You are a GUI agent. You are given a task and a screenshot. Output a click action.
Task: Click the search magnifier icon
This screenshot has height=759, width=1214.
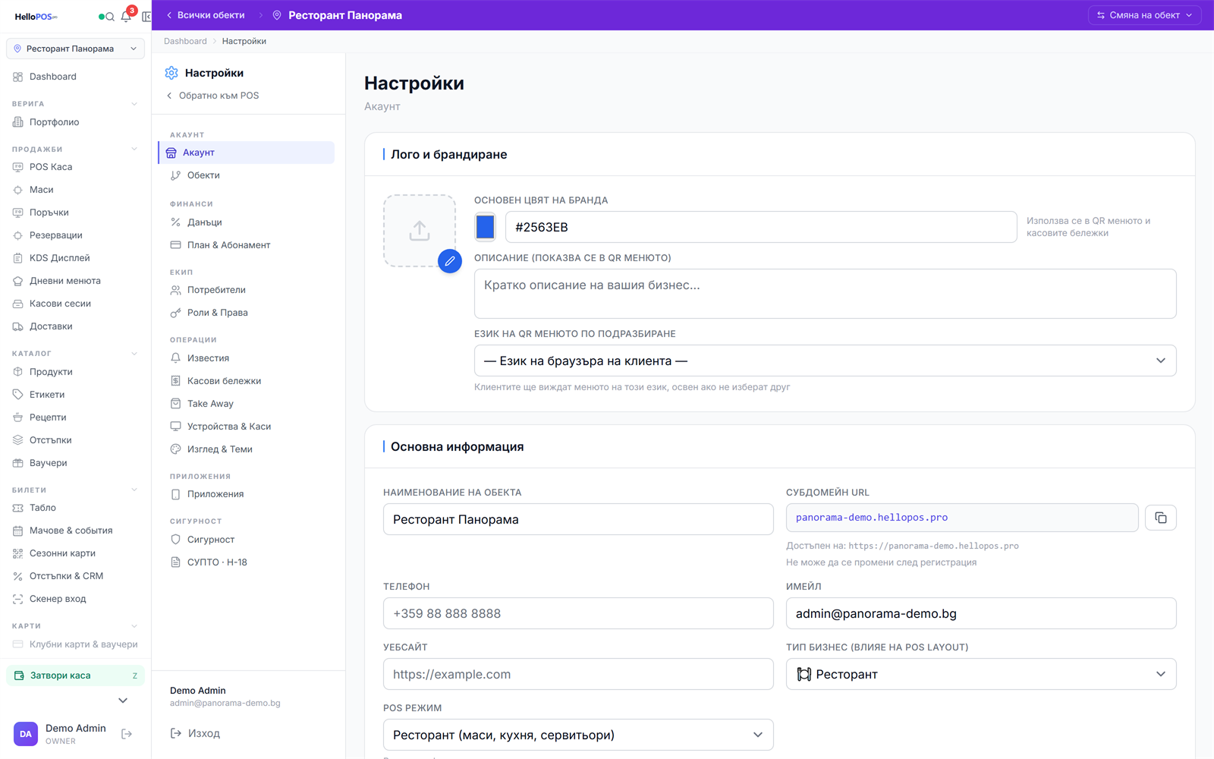(110, 17)
